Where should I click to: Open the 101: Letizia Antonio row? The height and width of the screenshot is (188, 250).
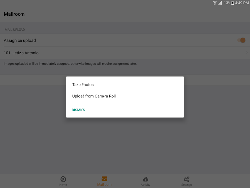pos(125,53)
